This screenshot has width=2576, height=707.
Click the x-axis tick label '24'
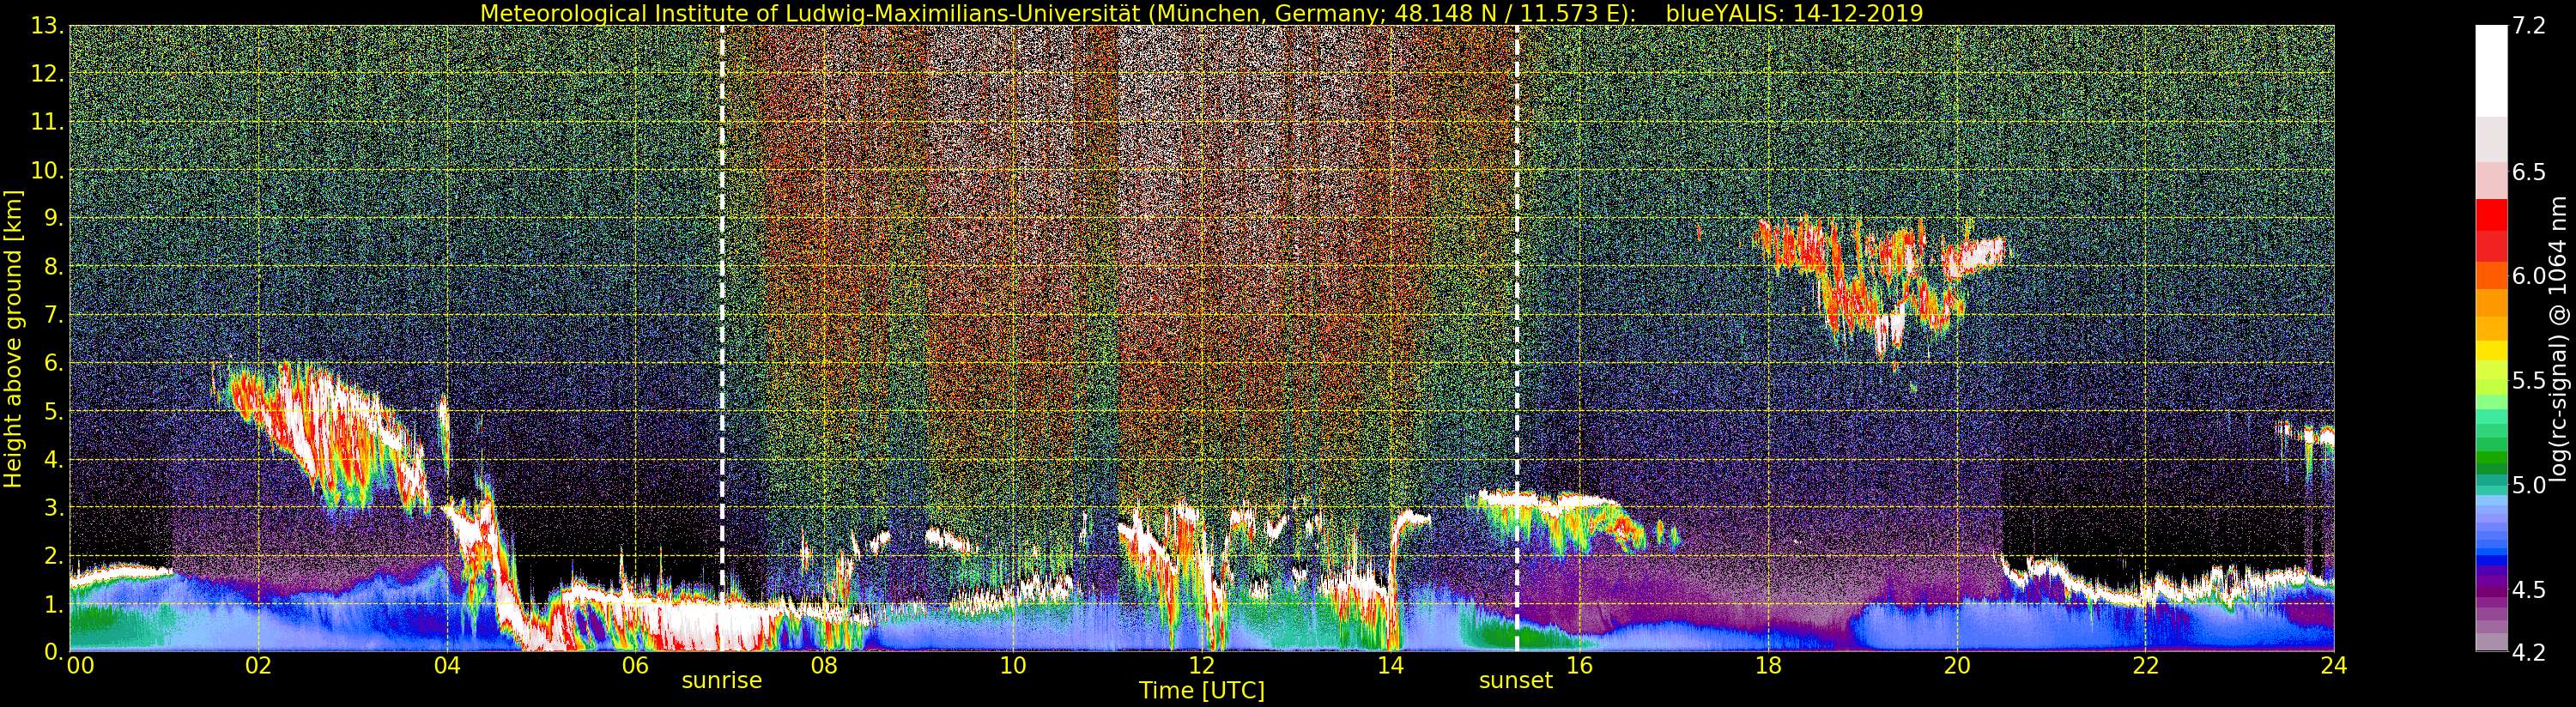[x=2334, y=666]
